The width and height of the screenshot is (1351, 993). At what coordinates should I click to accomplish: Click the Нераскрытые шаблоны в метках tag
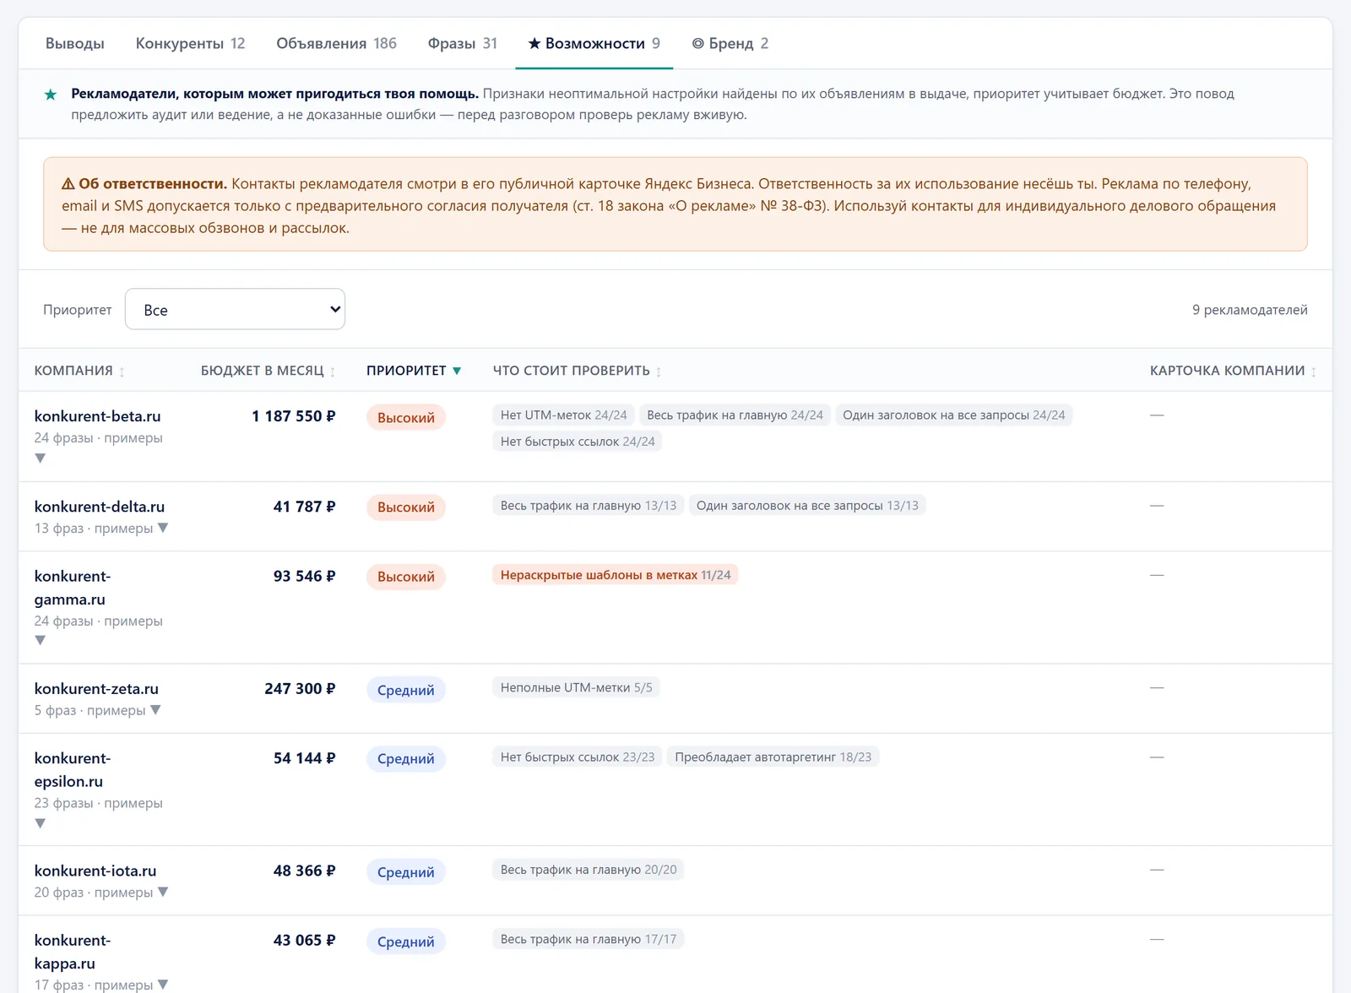[x=615, y=575]
